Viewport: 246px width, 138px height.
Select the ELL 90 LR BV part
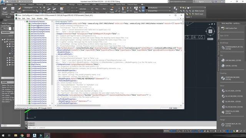pos(231,102)
